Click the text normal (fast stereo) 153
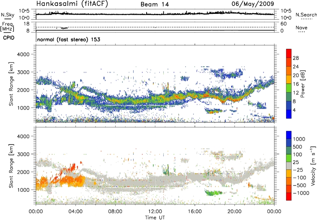 pyautogui.click(x=69, y=40)
